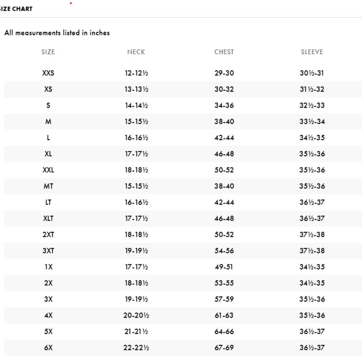This screenshot has height=362, width=362.
Task: Click sleeve measurement 37½-38 for 2XT
Action: tap(312, 235)
